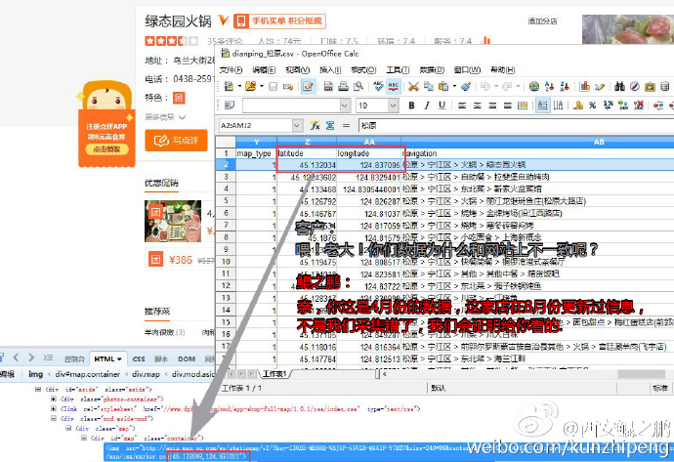Screen dimensions: 674x462
Task: Insert a Chart via the chart icon
Action: click(584, 86)
